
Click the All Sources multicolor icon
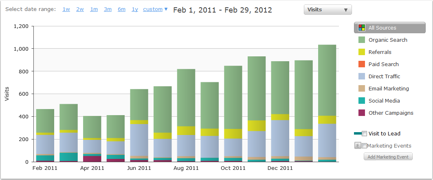(x=361, y=28)
